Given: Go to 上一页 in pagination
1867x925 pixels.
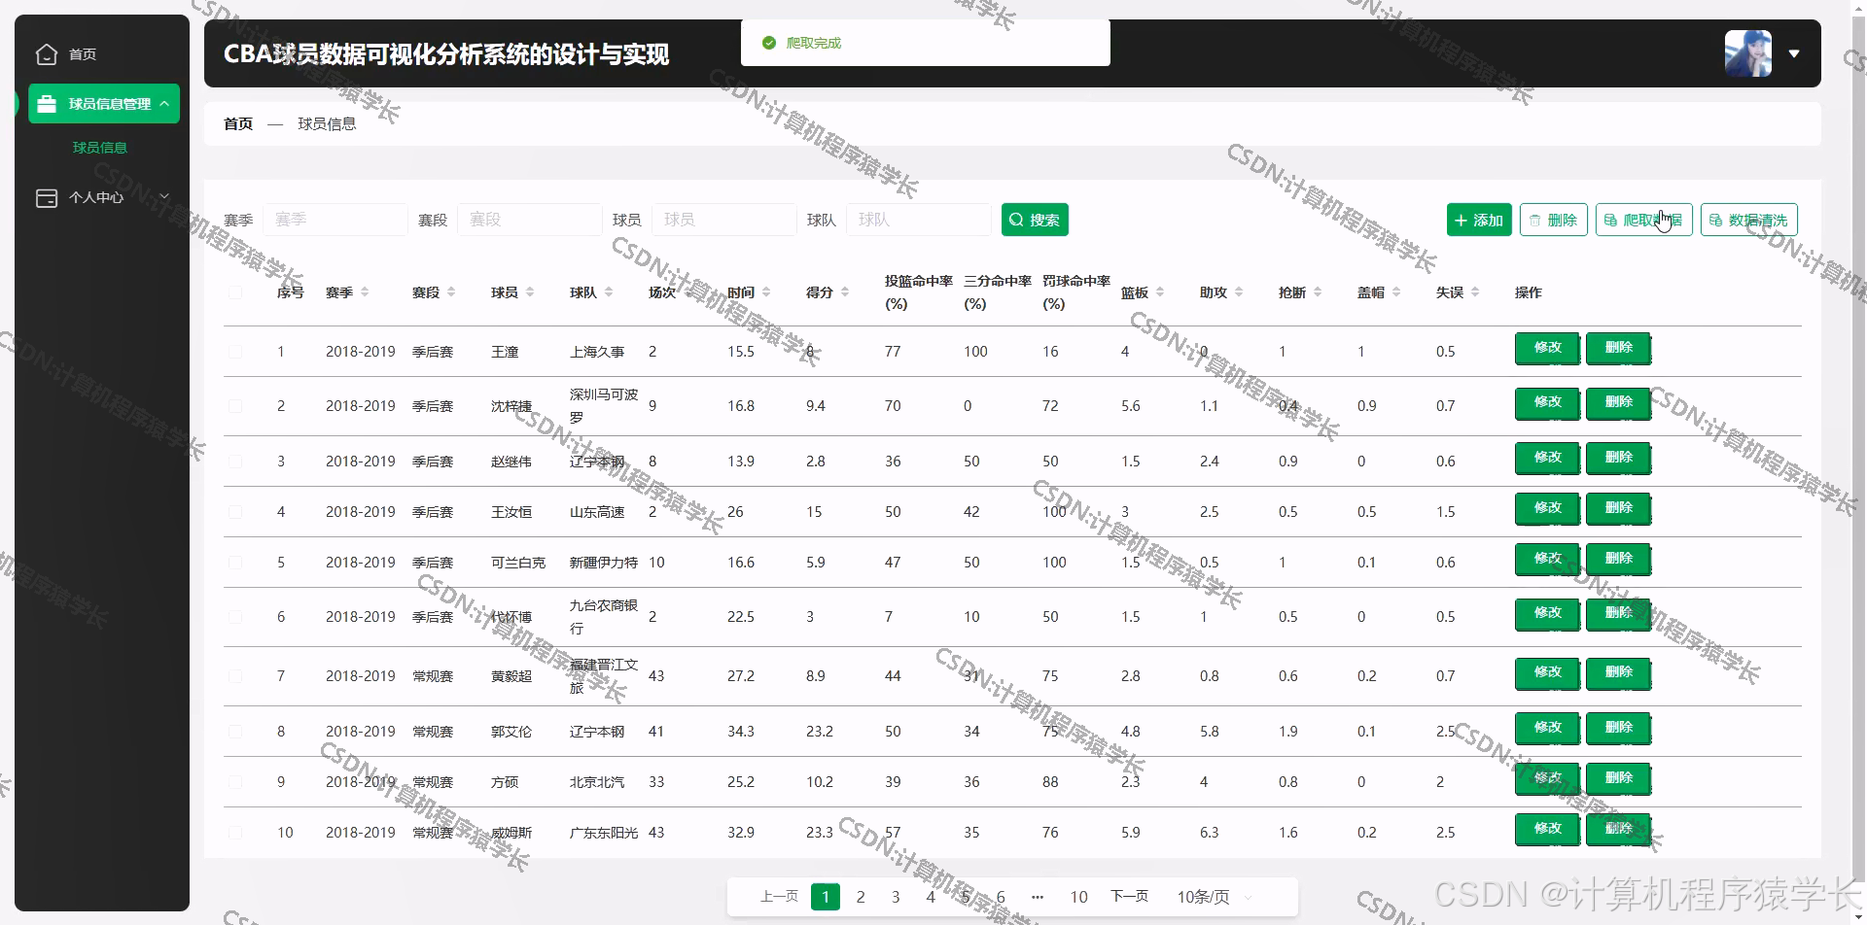Looking at the screenshot, I should coord(779,896).
